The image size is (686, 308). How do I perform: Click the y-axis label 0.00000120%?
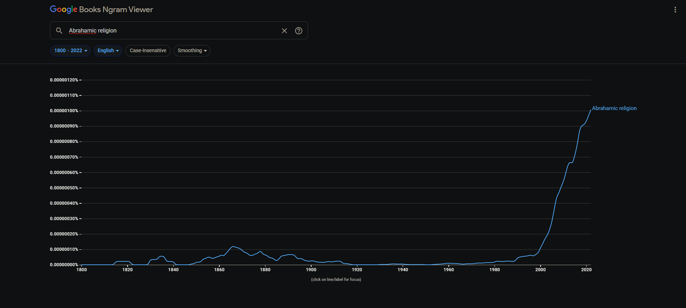pos(64,80)
